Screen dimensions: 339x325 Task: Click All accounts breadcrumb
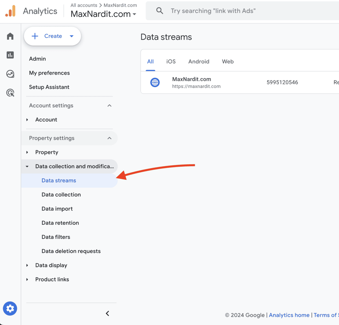click(84, 5)
